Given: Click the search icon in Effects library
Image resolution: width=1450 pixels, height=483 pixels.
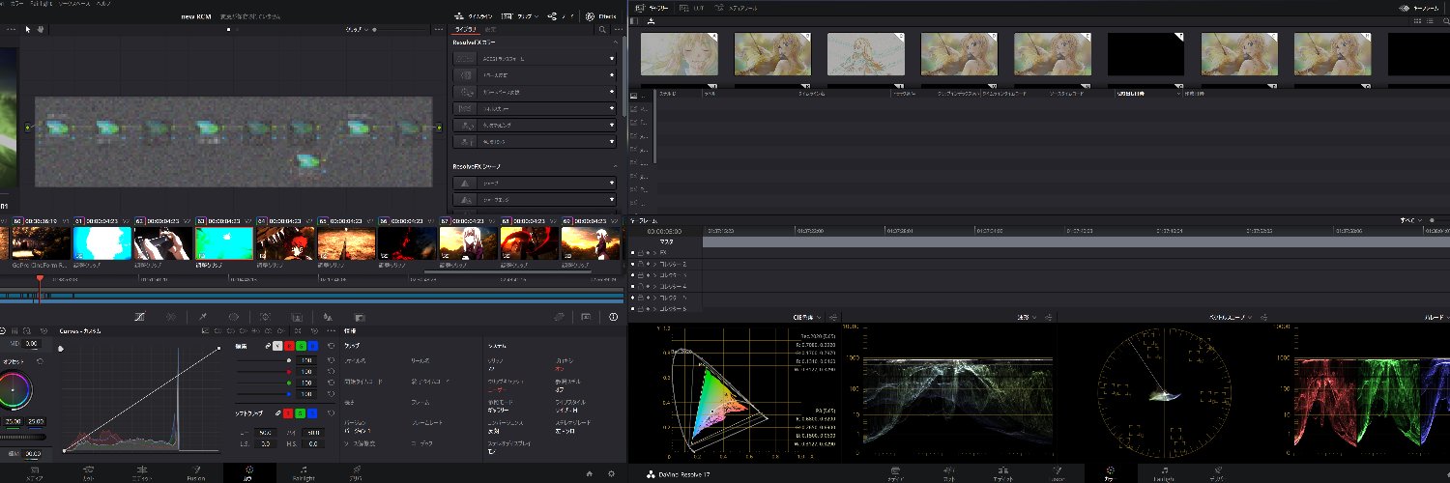Looking at the screenshot, I should point(602,30).
